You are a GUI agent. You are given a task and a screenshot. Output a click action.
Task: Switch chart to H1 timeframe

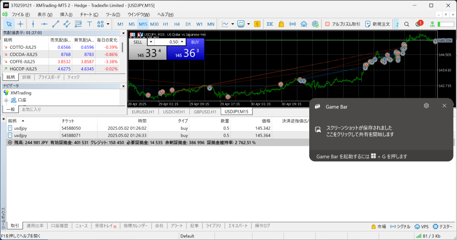166,24
